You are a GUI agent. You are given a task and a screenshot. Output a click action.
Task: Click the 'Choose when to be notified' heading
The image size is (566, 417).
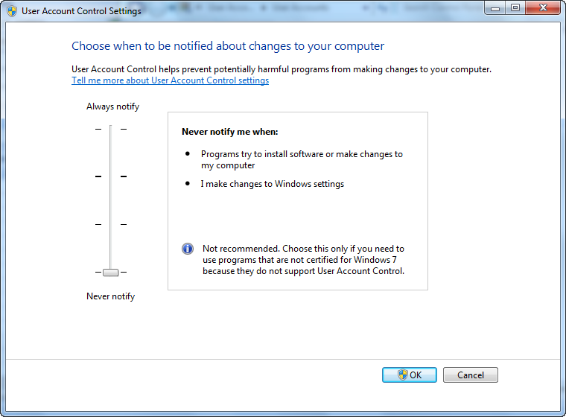tap(228, 46)
